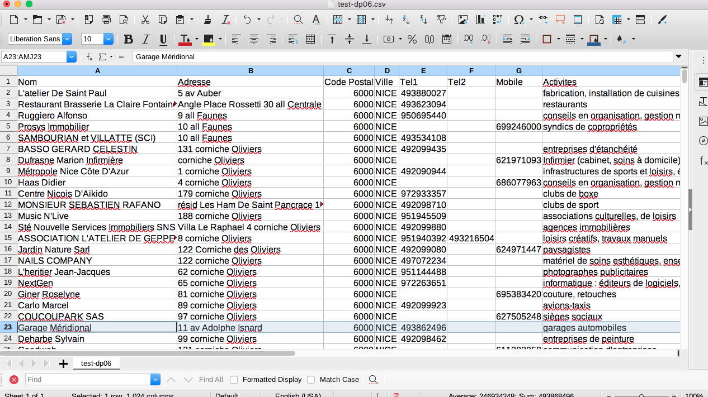This screenshot has width=708, height=397.
Task: Save the spreadsheet with the Save icon
Action: (x=60, y=20)
